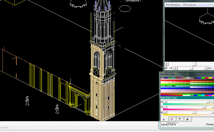Select the purple swatch in top palette row
Viewport: 214px width, 132px height.
[x=181, y=78]
